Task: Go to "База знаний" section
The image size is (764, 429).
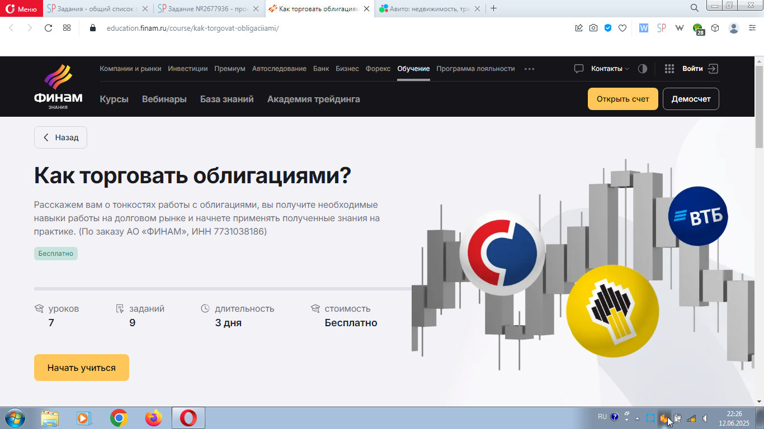Action: pyautogui.click(x=227, y=99)
